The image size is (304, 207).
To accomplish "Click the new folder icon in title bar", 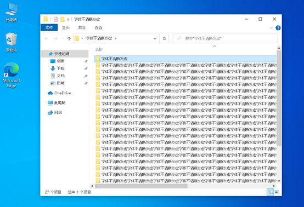I will coord(62,19).
